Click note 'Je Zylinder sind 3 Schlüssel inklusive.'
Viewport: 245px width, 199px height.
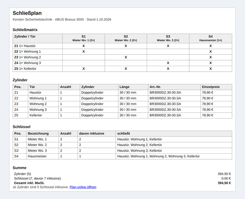click(x=41, y=187)
